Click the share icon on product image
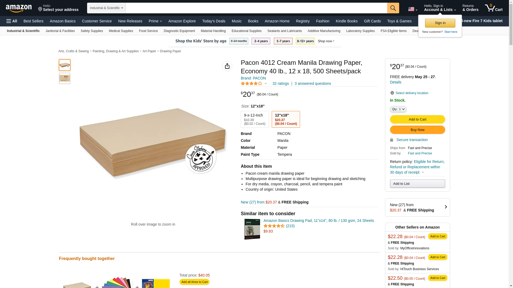Viewport: 513px width, 288px height. pyautogui.click(x=227, y=66)
